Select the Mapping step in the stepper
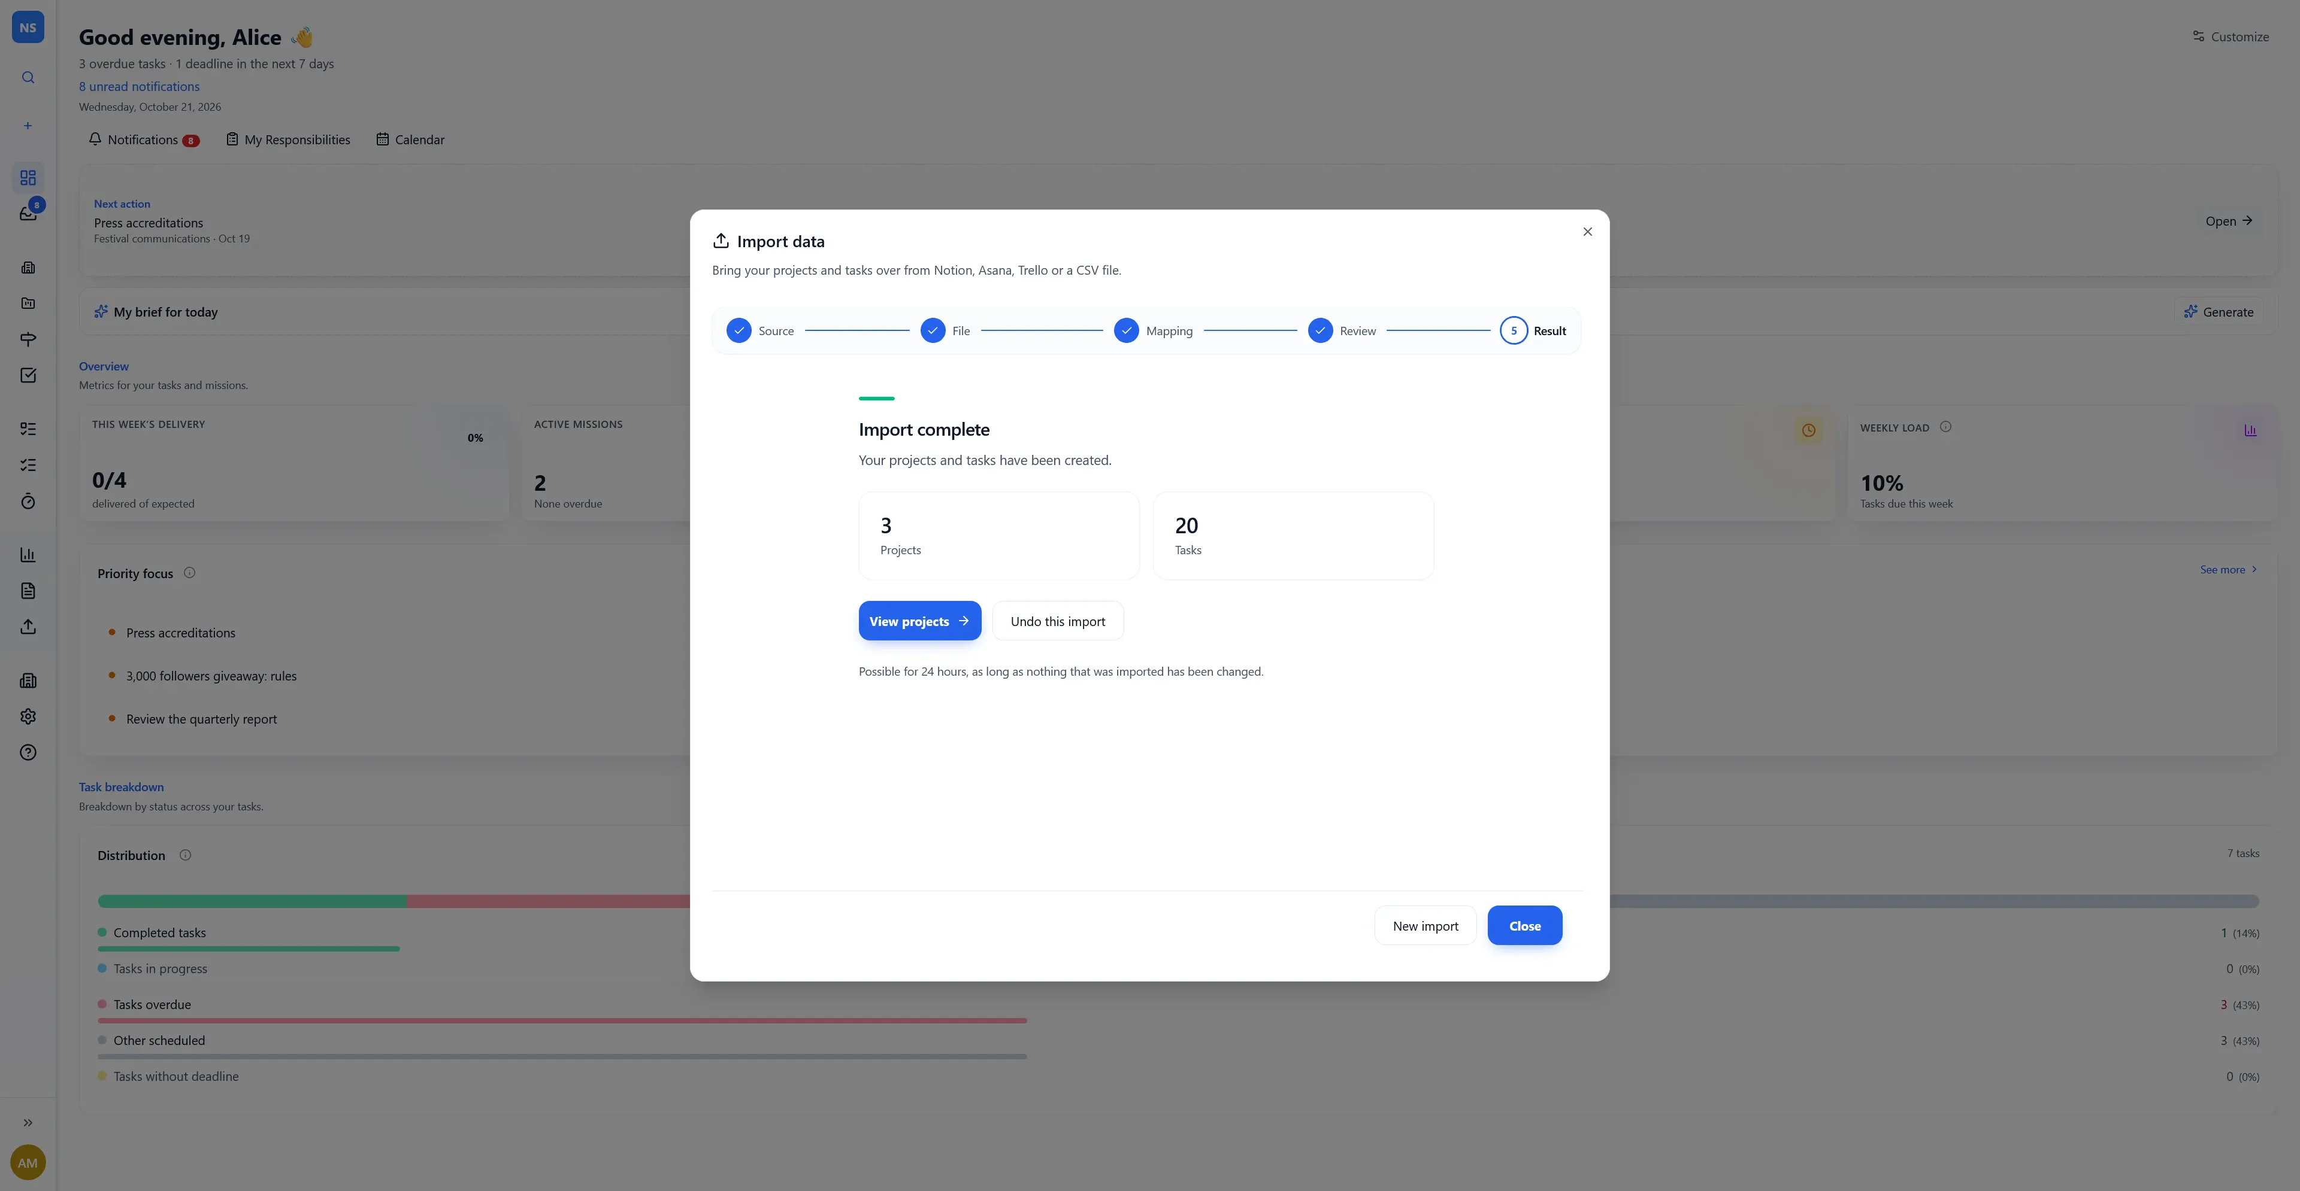 pos(1154,331)
